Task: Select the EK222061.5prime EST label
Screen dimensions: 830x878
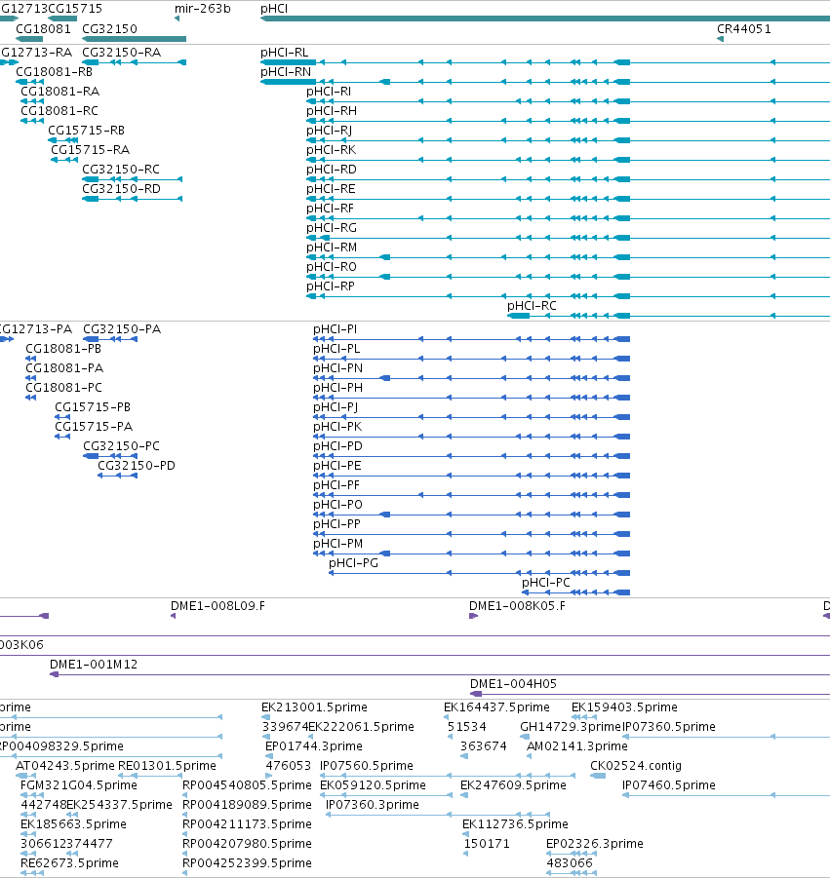Action: click(x=362, y=727)
